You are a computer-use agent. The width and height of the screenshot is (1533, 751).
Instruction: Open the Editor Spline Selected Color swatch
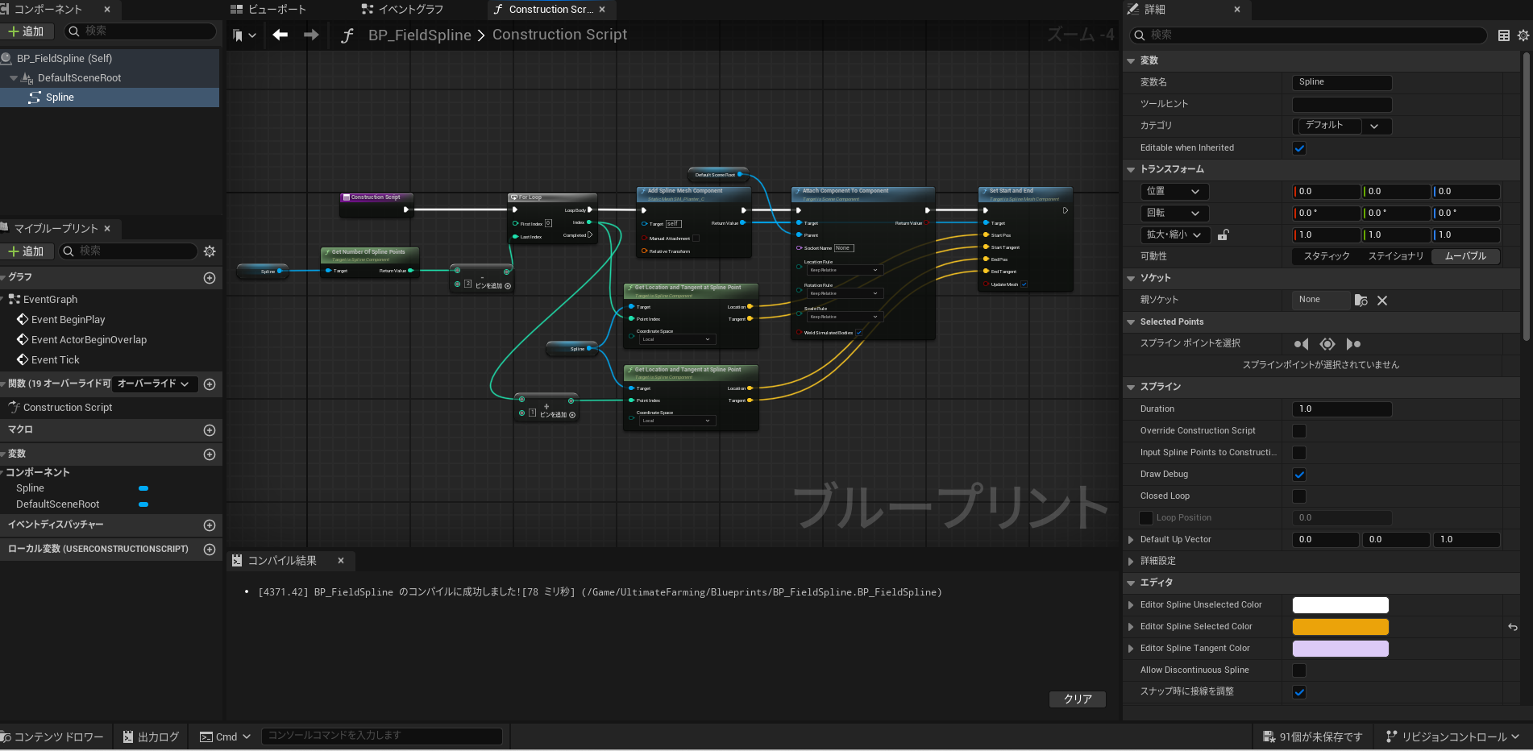[1340, 626]
